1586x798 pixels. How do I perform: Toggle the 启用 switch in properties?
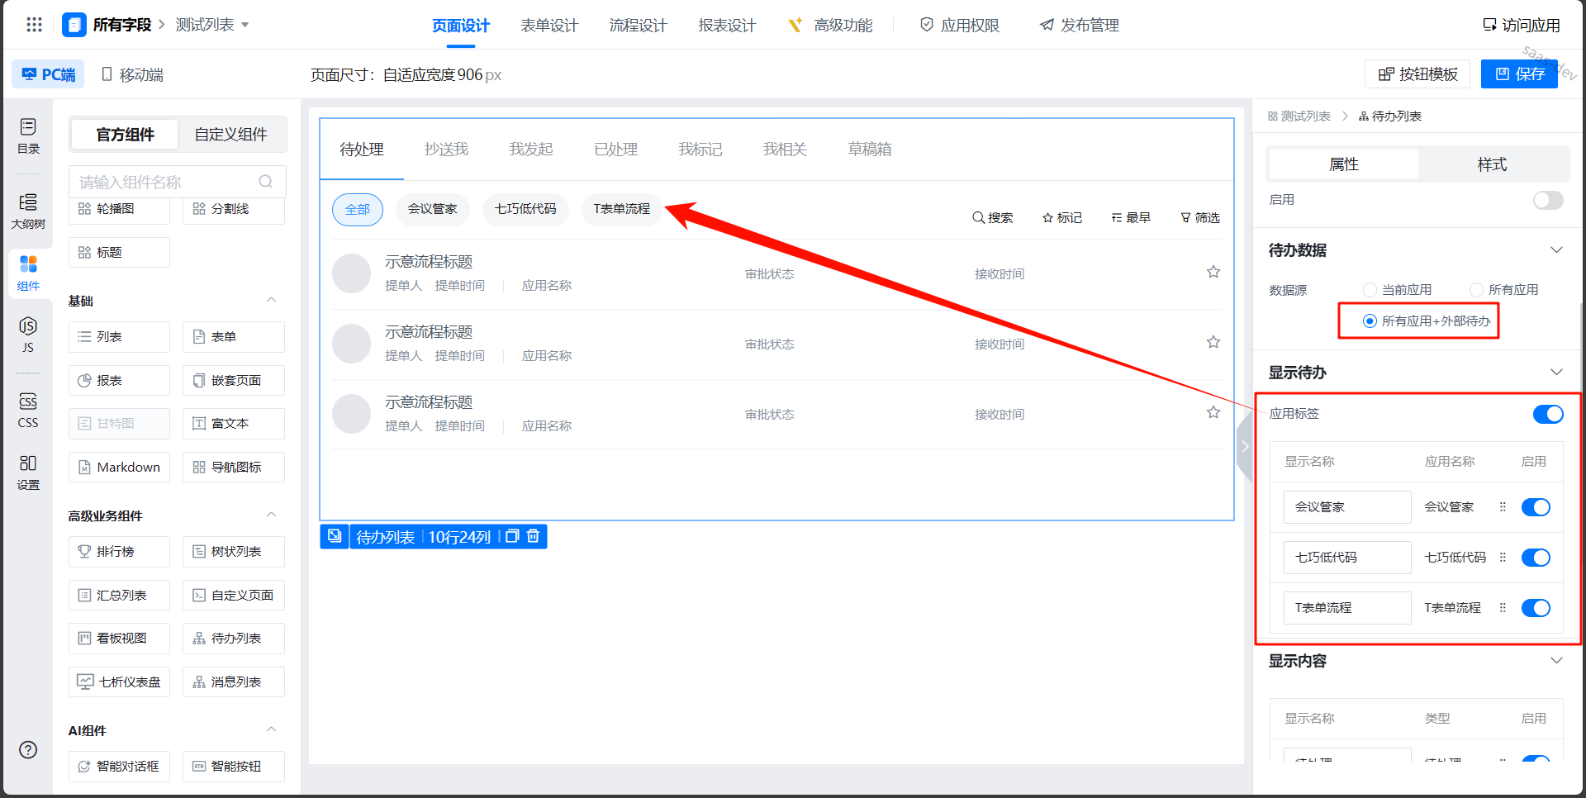(1547, 200)
